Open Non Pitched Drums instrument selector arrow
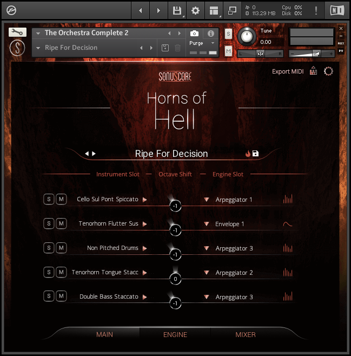 [x=144, y=248]
